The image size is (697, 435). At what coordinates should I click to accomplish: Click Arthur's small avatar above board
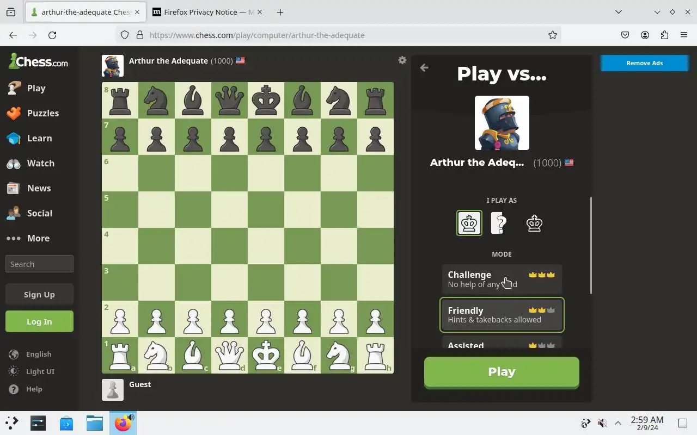click(x=113, y=66)
